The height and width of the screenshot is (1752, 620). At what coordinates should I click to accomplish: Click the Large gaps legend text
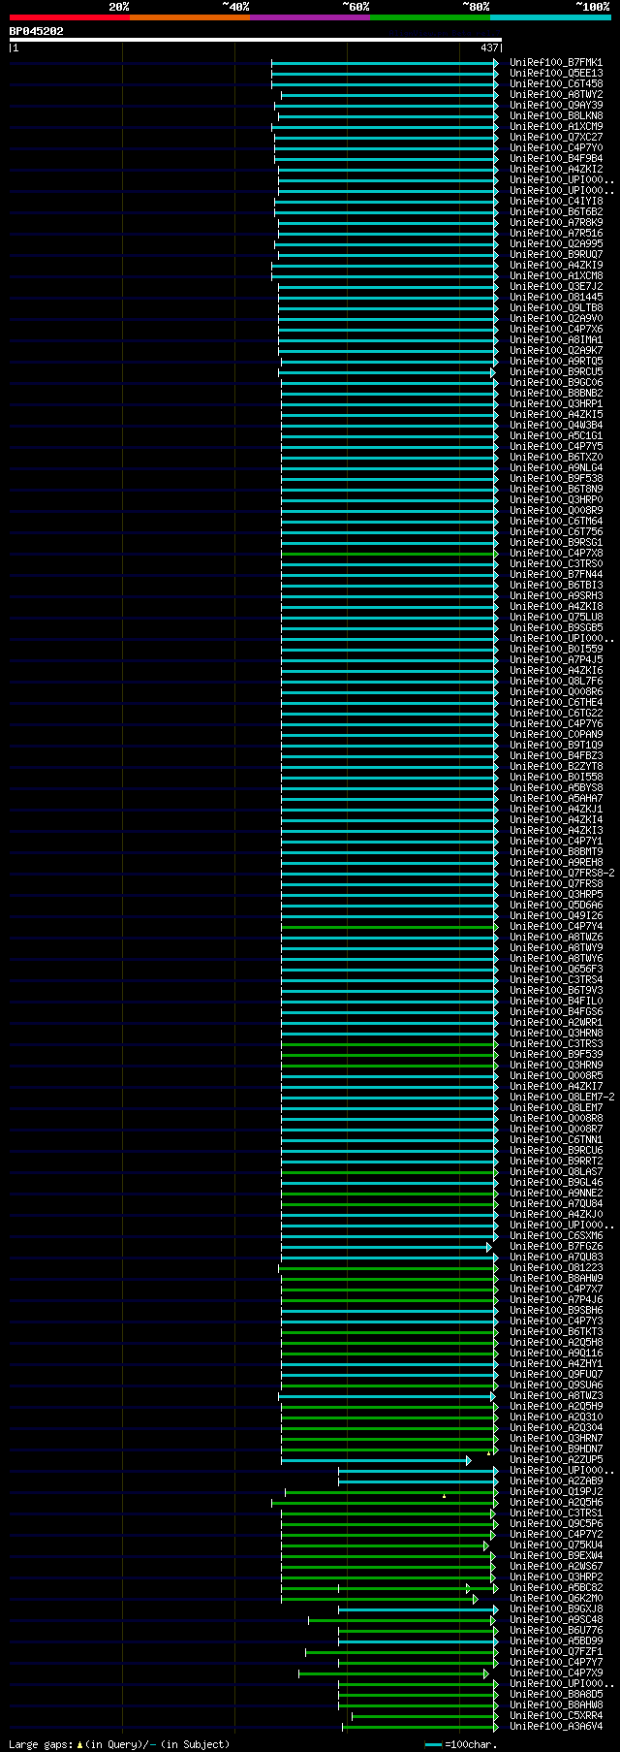click(119, 1744)
